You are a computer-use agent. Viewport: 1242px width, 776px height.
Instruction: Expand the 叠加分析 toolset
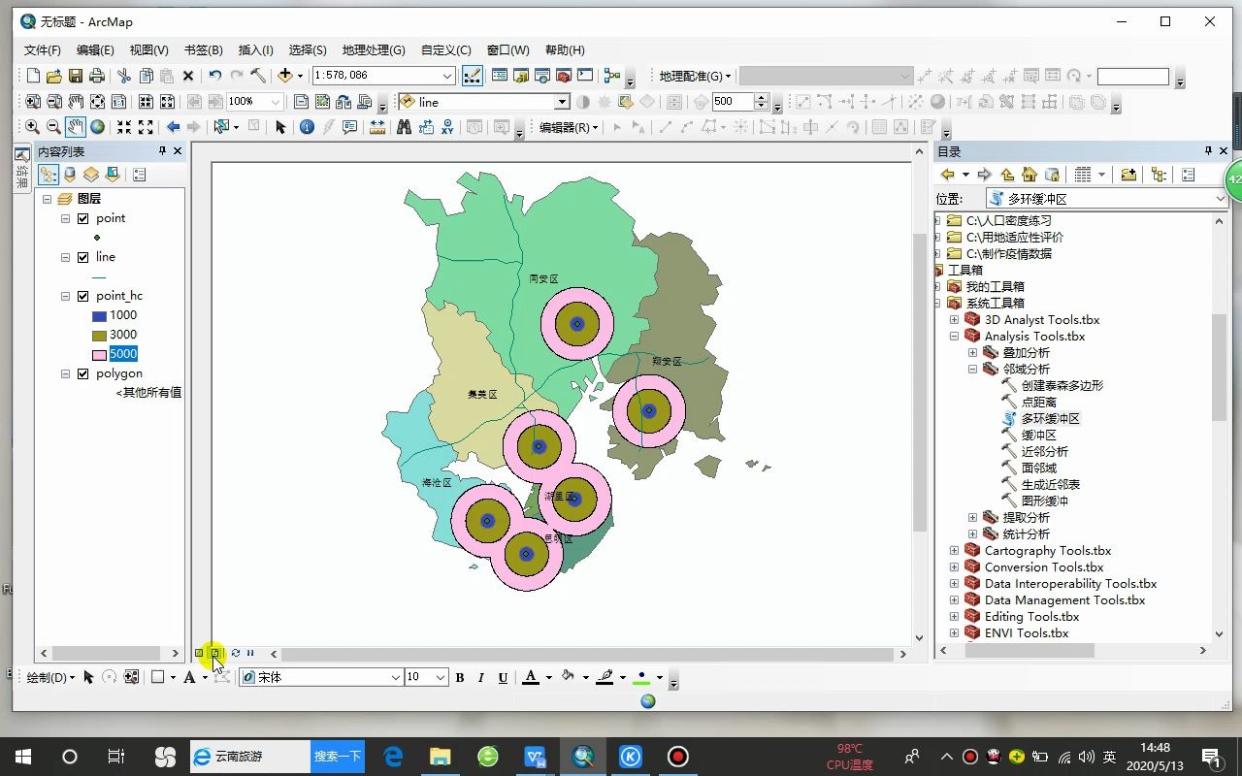click(972, 353)
